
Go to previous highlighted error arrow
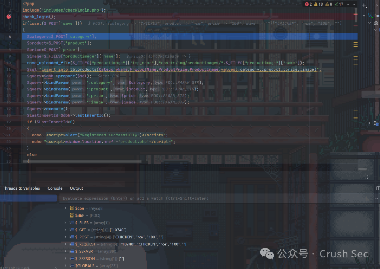coord(348,4)
